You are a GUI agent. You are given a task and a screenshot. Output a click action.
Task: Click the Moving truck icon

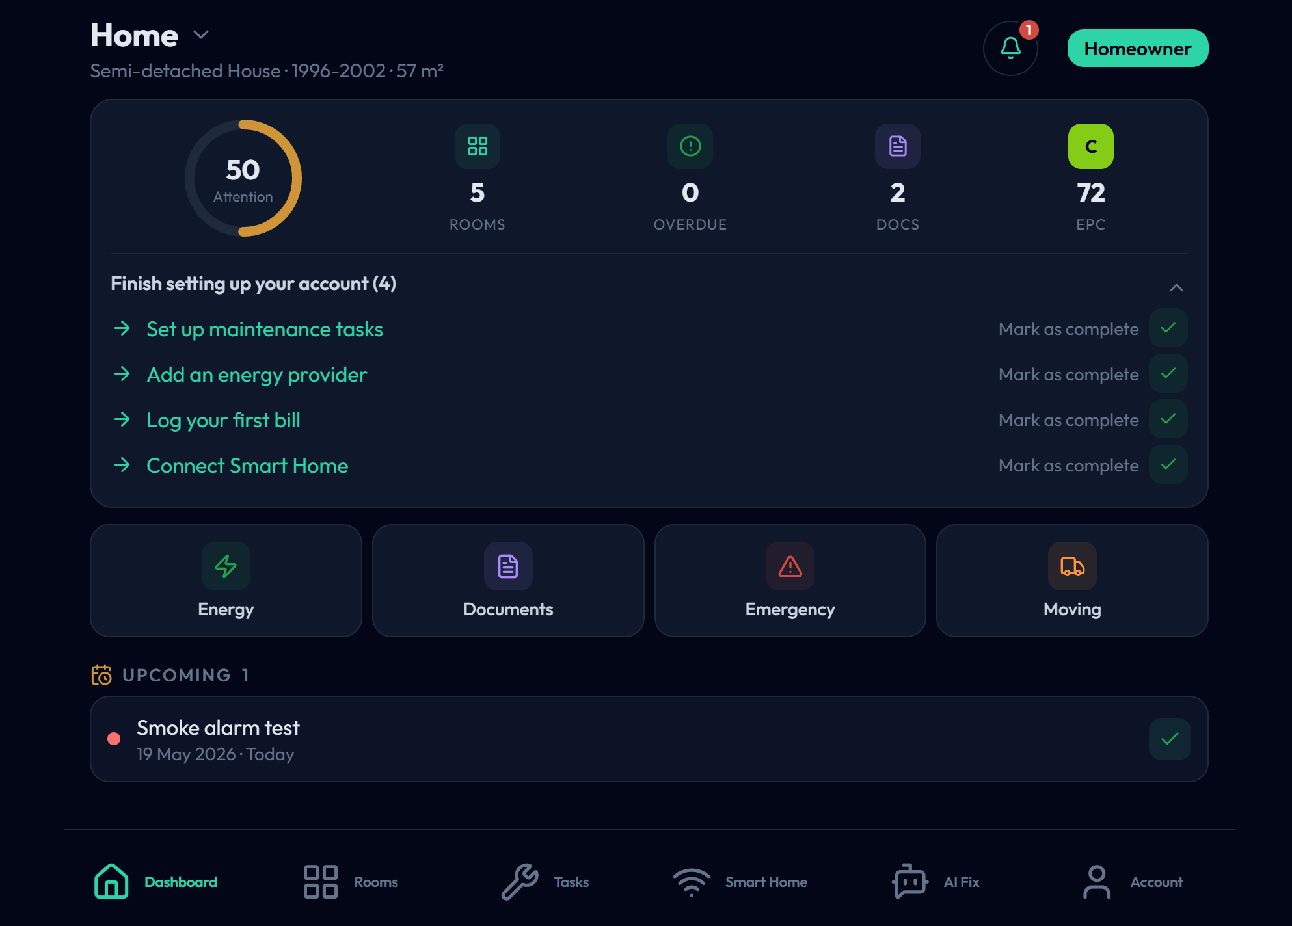(1072, 566)
